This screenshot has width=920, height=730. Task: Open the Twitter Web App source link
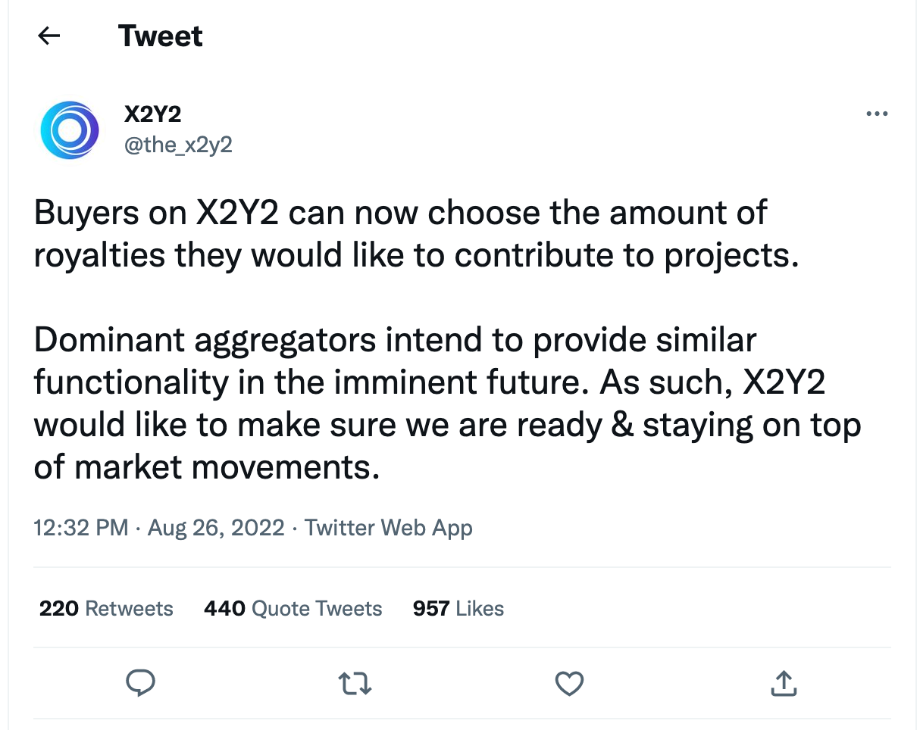389,528
